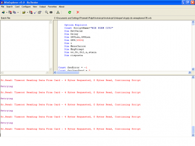Click script editor horizontal scrollbar thumb
Screen dimensions: 195x146
coord(68,72)
